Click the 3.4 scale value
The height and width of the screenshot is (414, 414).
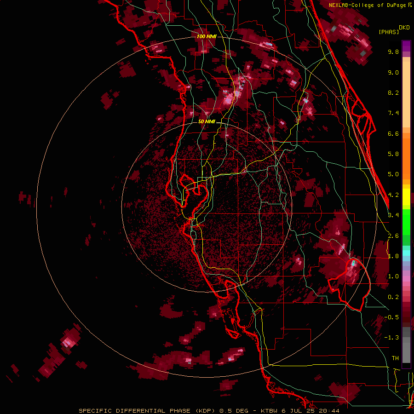coord(393,215)
